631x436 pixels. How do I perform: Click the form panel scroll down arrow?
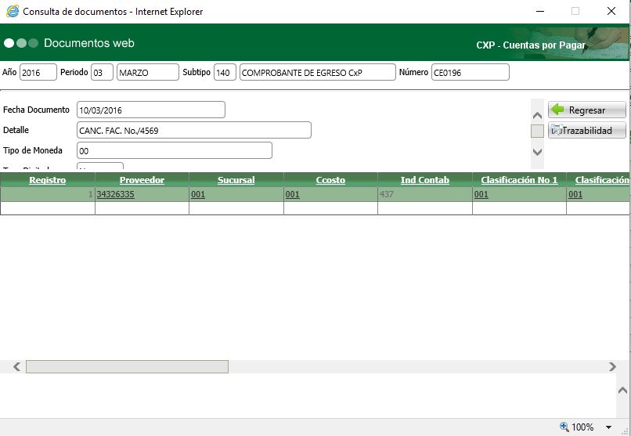(x=537, y=152)
